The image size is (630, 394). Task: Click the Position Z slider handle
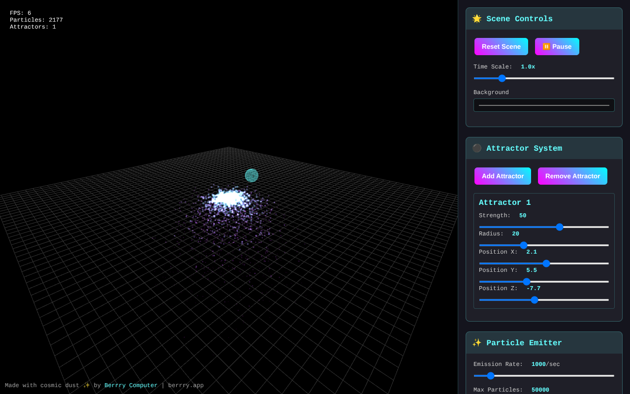(x=535, y=300)
